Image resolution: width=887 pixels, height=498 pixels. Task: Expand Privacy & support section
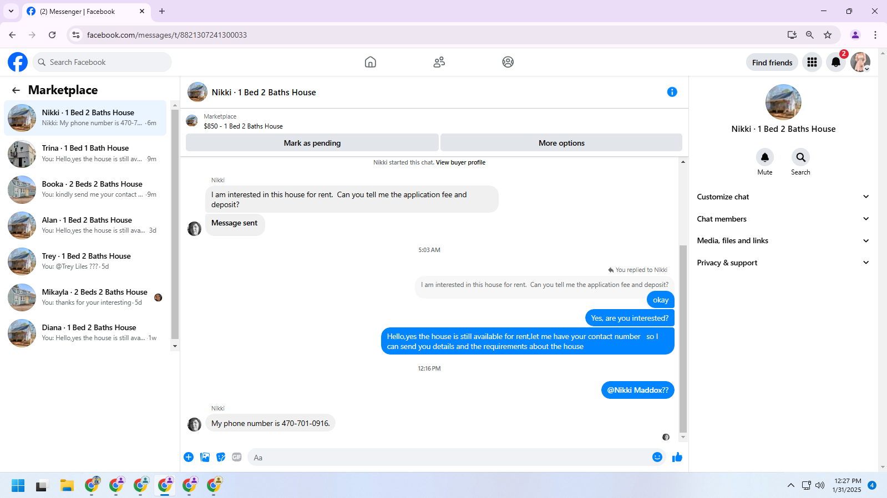pos(783,263)
